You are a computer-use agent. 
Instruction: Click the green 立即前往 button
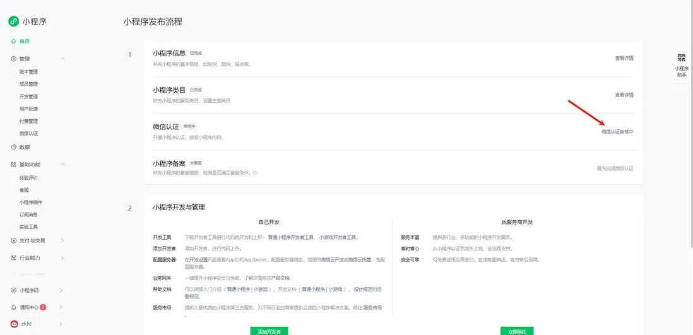click(517, 331)
